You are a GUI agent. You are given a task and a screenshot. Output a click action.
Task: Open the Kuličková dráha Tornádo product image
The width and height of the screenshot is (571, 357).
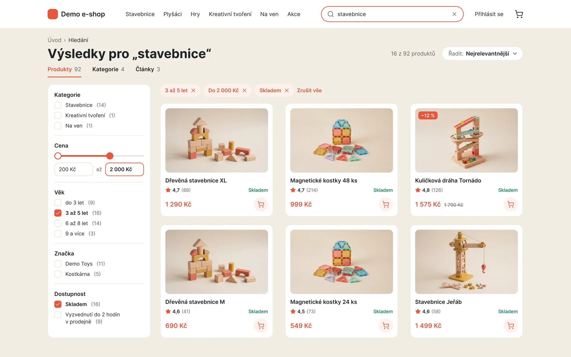466,140
